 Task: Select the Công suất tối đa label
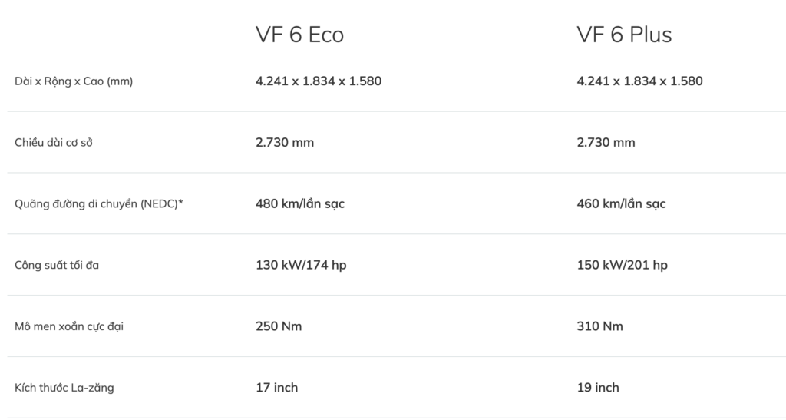click(57, 266)
